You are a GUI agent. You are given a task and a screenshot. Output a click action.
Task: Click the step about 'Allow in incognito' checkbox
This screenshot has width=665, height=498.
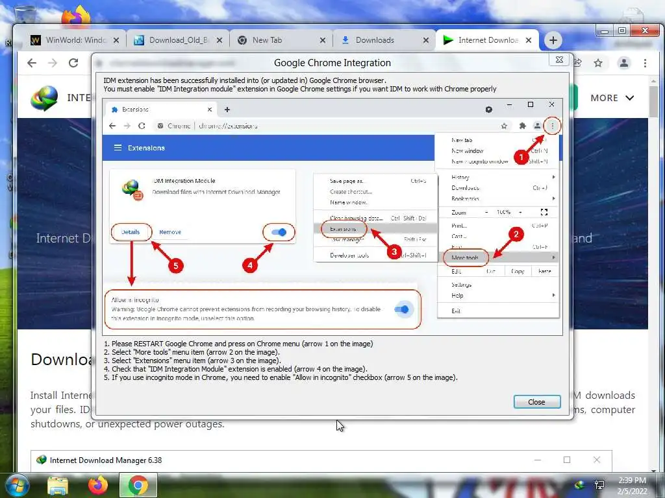281,377
